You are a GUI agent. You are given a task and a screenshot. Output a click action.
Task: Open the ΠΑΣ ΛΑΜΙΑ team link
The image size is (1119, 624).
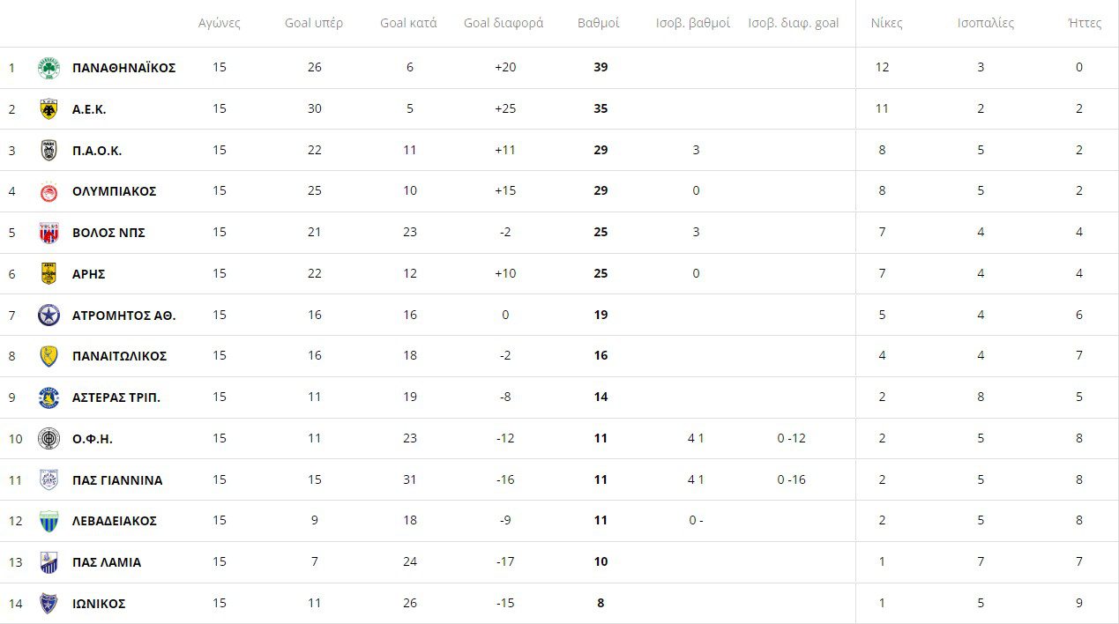[x=107, y=562]
